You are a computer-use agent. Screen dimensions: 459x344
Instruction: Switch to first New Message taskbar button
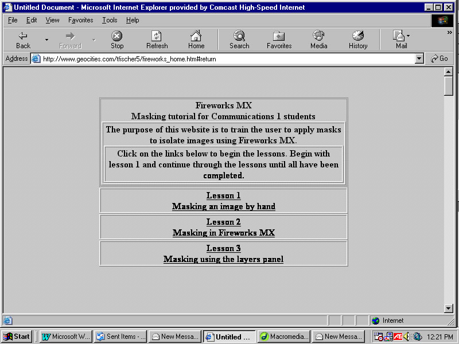point(175,337)
